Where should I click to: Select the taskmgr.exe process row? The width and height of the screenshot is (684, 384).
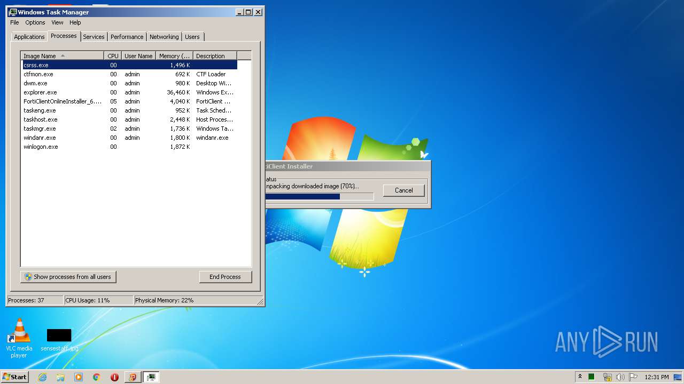[129, 129]
